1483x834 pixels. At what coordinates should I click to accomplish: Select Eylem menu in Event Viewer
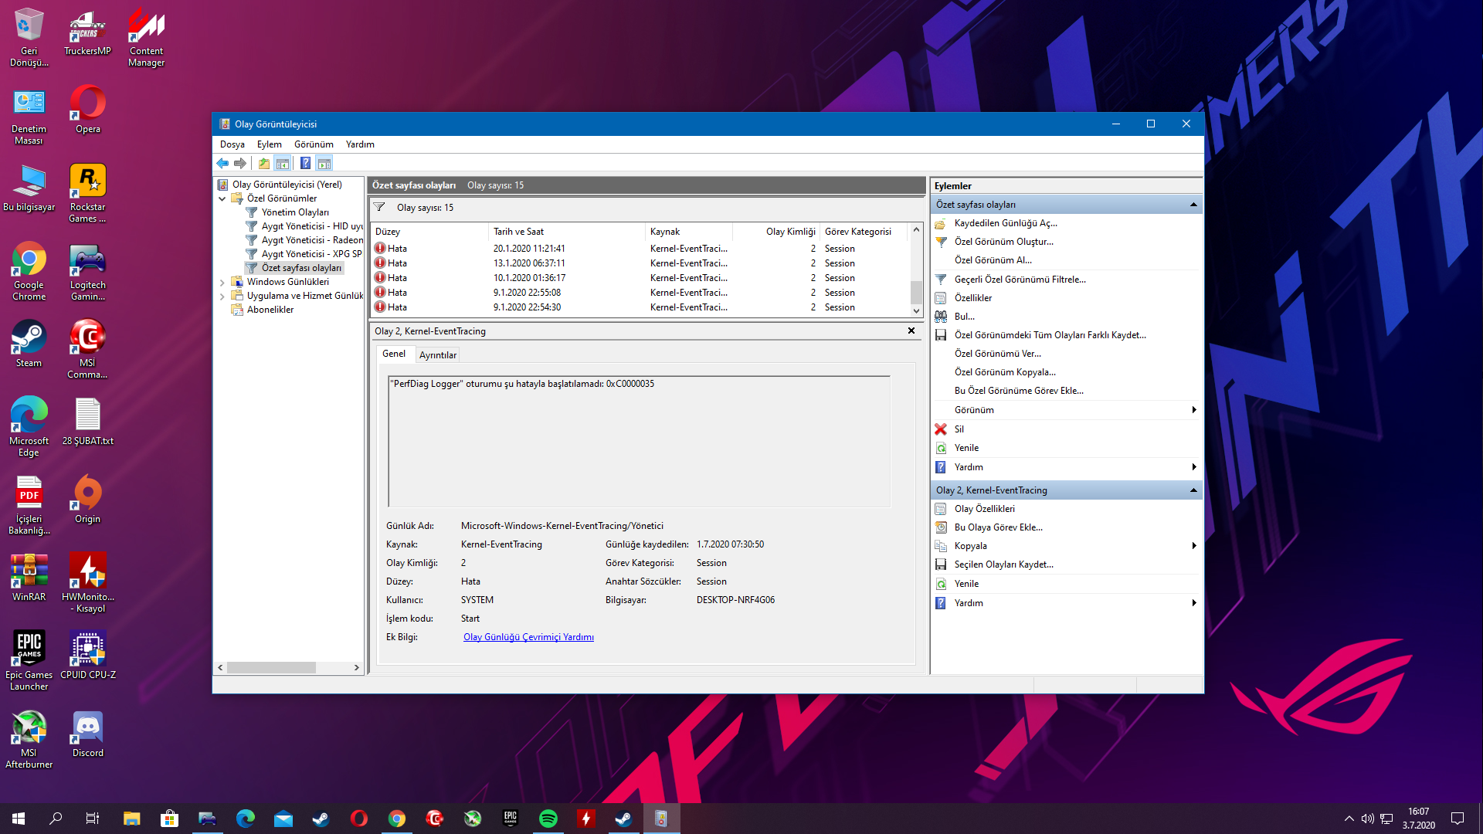268,144
